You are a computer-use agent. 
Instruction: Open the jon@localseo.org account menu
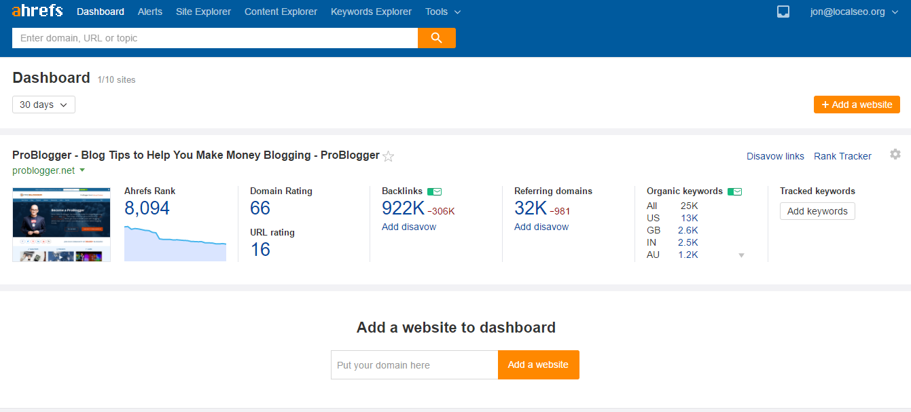click(x=855, y=12)
